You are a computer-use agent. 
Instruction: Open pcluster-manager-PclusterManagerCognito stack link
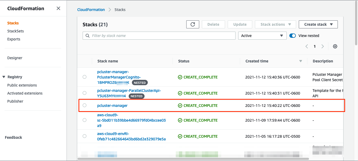pyautogui.click(x=119, y=77)
